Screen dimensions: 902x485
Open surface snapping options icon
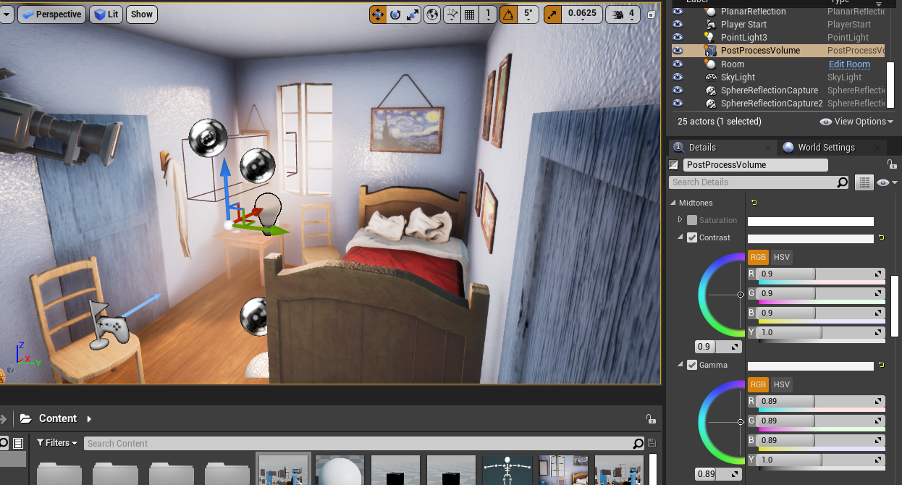tap(452, 14)
